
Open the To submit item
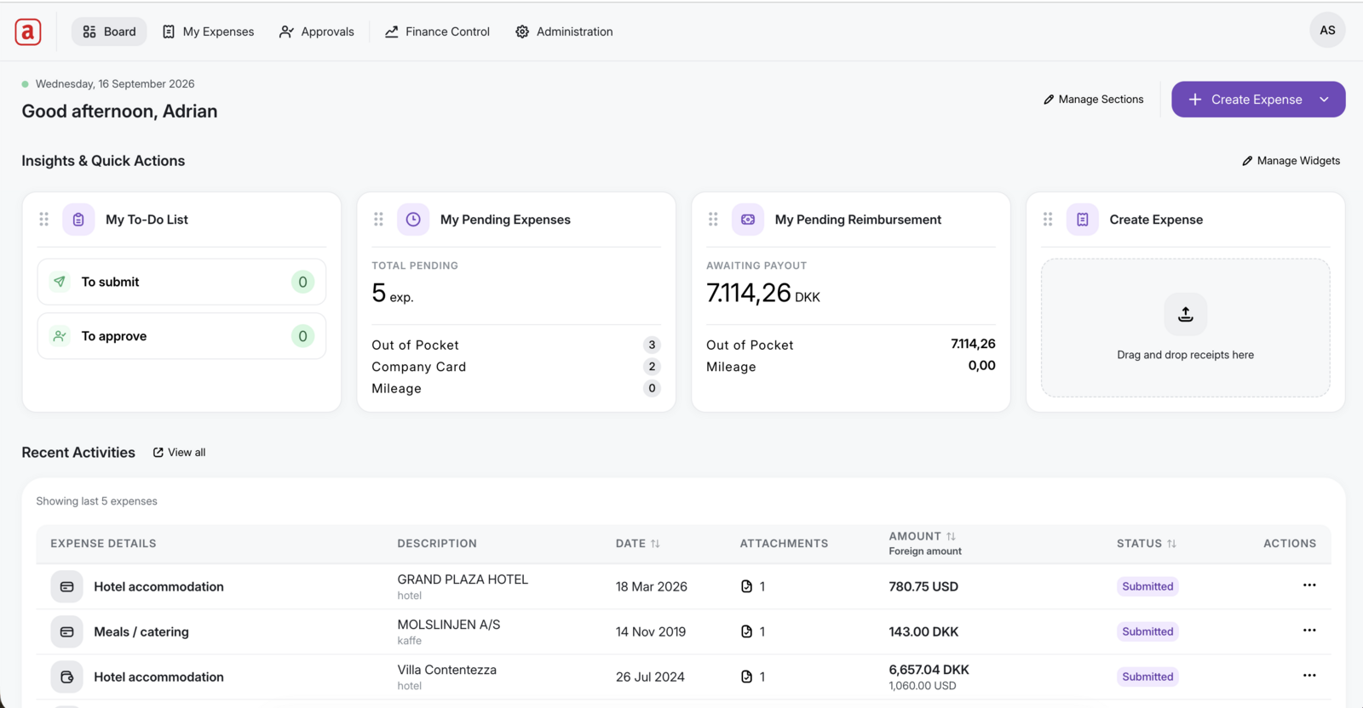coord(181,282)
